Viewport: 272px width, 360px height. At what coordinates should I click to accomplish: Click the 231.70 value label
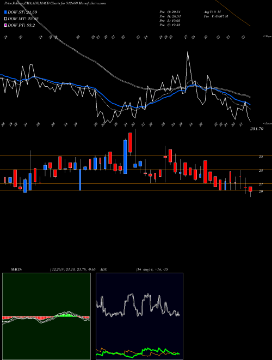pos(257,129)
